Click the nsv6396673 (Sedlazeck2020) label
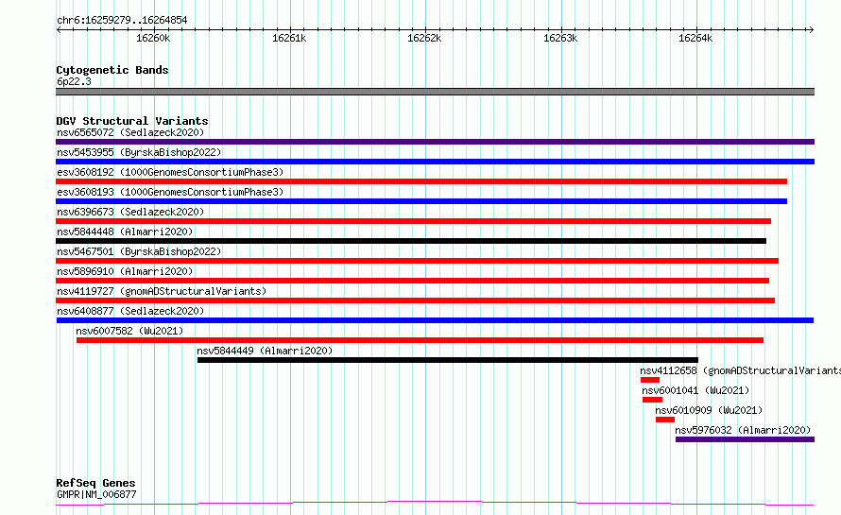Screen dimensions: 841x515 (x=130, y=212)
